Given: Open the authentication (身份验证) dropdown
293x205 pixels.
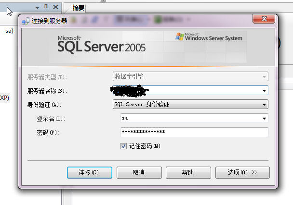Looking at the screenshot, I should (264, 105).
